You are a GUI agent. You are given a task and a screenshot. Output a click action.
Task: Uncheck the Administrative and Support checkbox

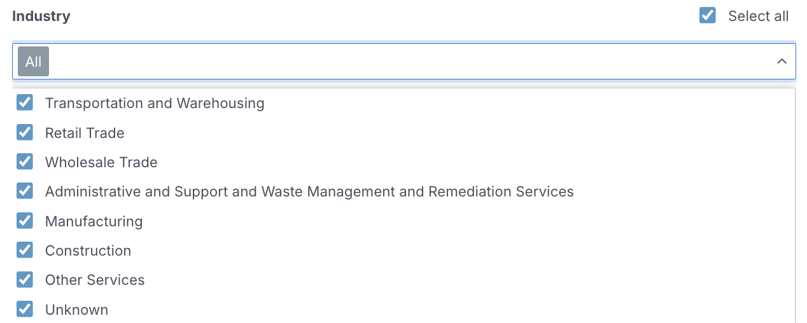coord(25,191)
